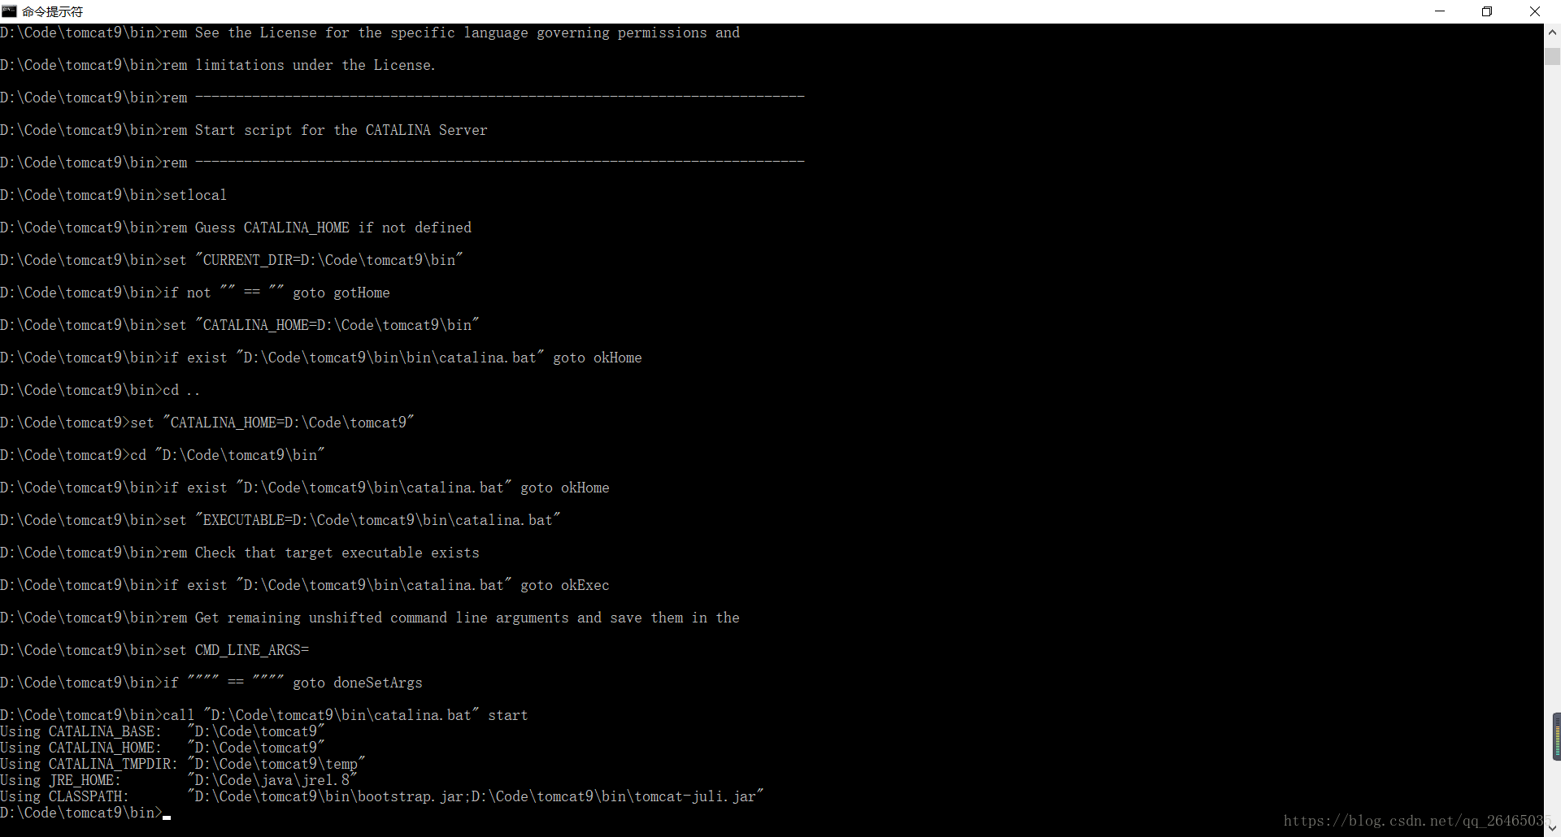Image resolution: width=1561 pixels, height=837 pixels.
Task: Click the scrollbar up arrow
Action: click(1552, 33)
